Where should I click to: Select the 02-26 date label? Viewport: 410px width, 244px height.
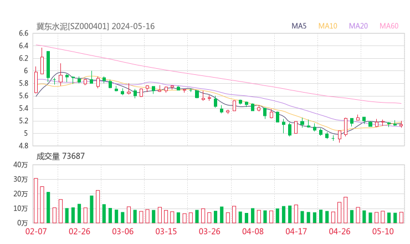tap(80, 231)
